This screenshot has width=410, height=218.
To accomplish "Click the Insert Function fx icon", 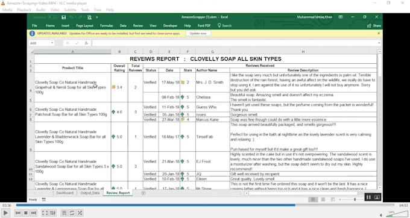I will (86, 43).
